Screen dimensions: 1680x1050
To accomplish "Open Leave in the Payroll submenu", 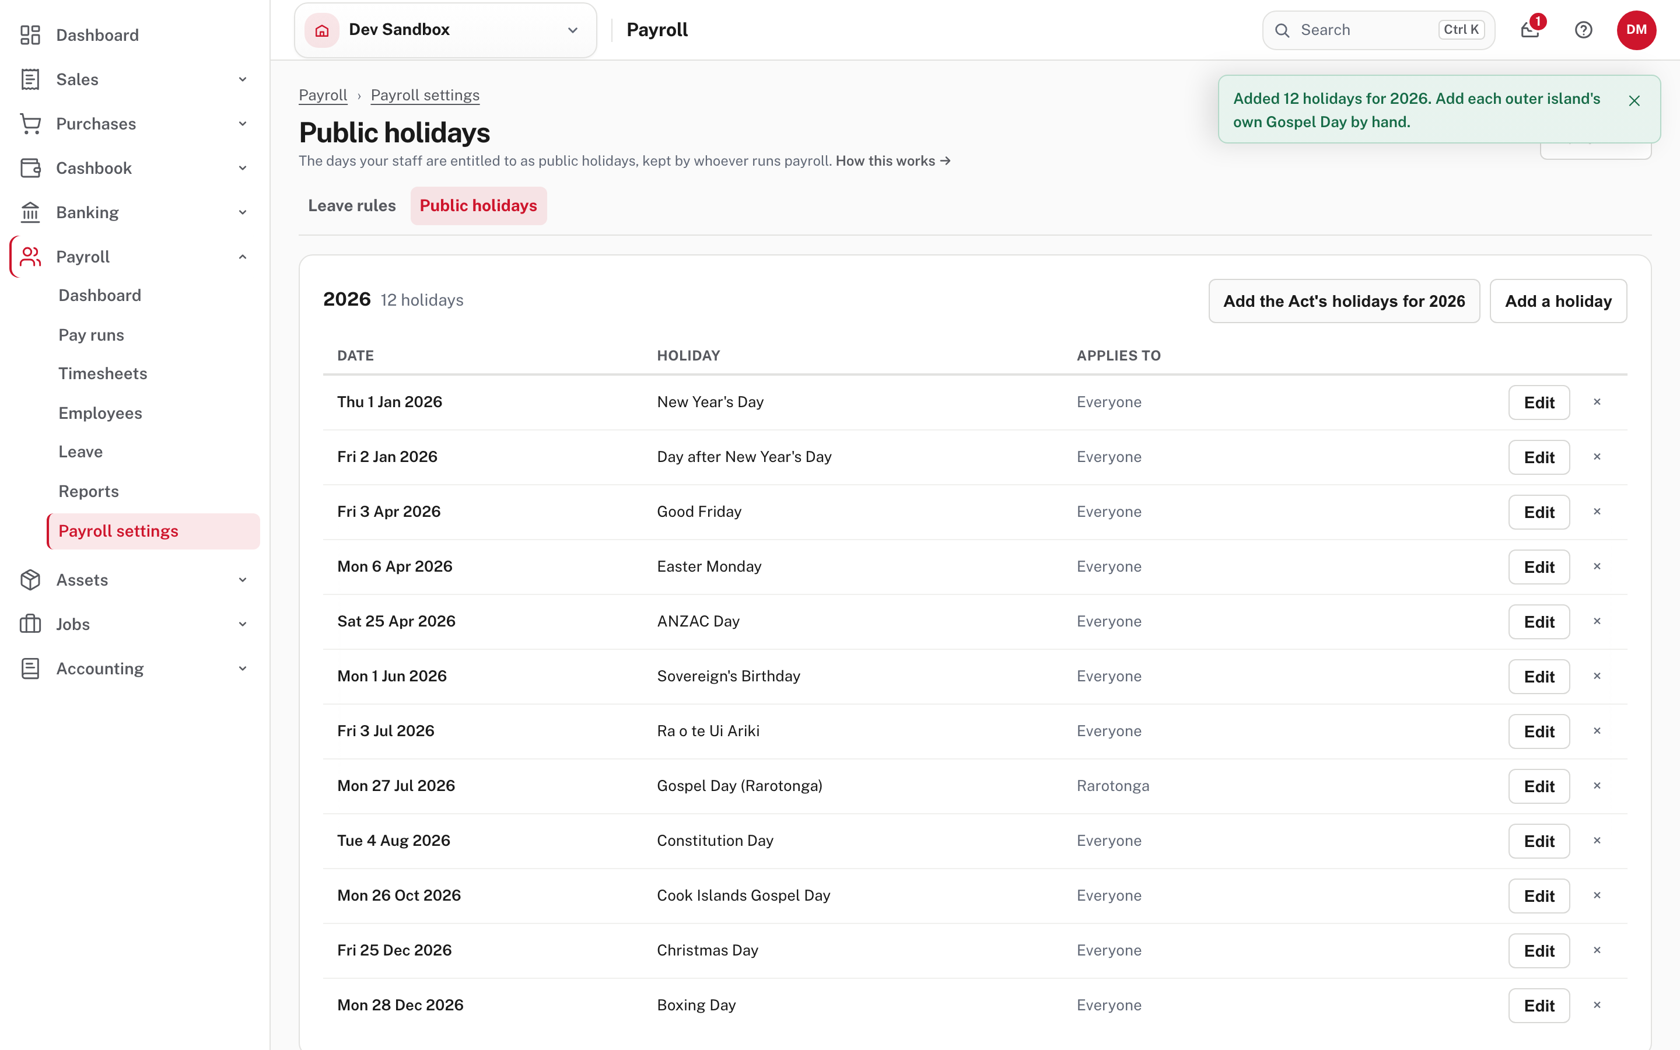I will coord(80,452).
